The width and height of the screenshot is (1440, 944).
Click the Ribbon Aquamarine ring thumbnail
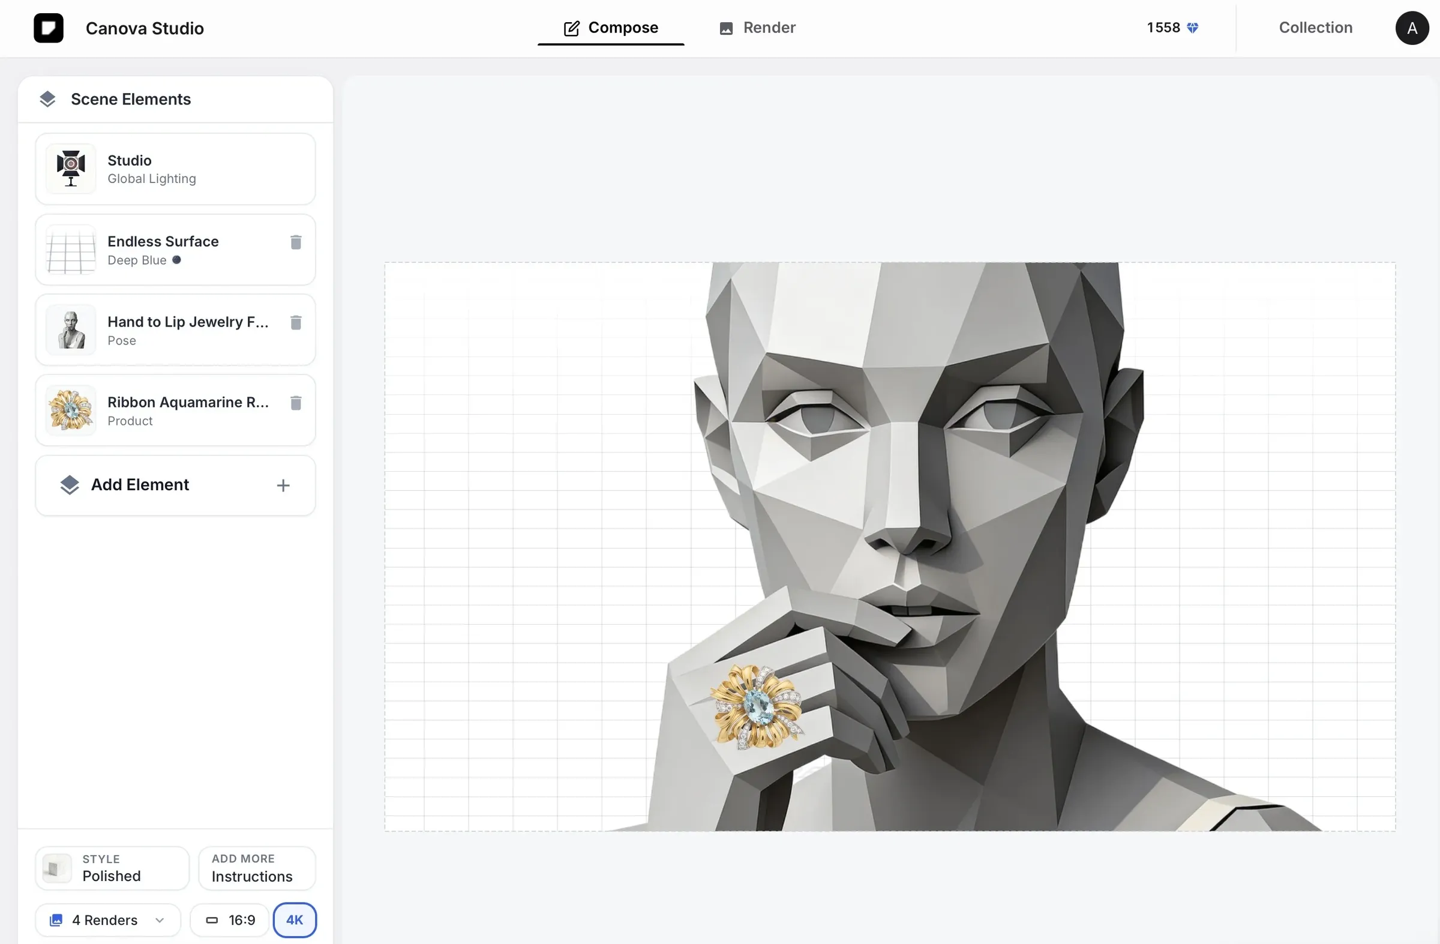pyautogui.click(x=70, y=410)
